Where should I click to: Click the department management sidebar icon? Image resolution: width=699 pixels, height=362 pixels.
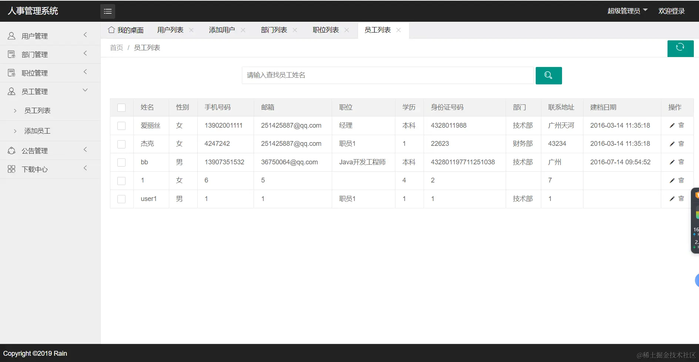[x=11, y=54]
